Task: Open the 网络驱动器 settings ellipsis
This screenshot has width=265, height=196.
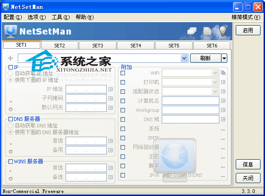Action: (223, 149)
